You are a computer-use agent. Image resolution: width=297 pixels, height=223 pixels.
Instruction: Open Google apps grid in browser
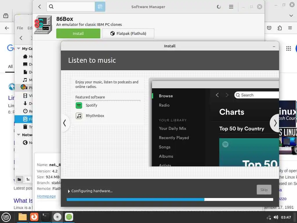289,48
